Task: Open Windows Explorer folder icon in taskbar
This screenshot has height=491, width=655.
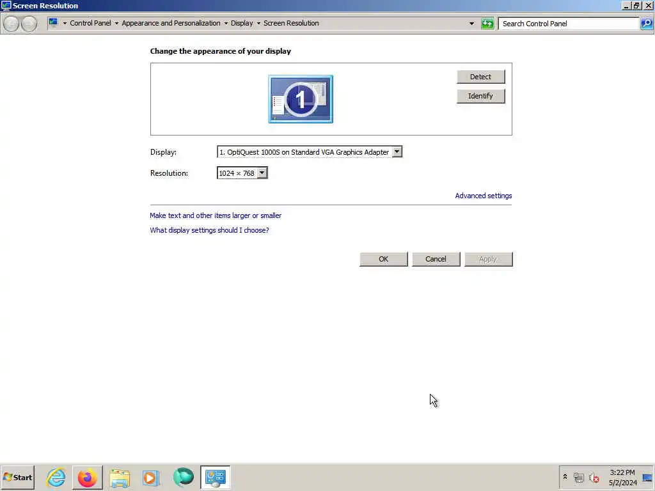Action: (120, 477)
